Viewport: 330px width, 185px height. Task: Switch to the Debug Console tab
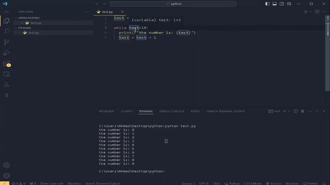tap(172, 112)
